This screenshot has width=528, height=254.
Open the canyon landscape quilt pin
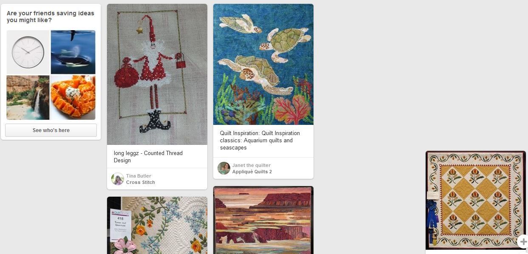coord(263,220)
